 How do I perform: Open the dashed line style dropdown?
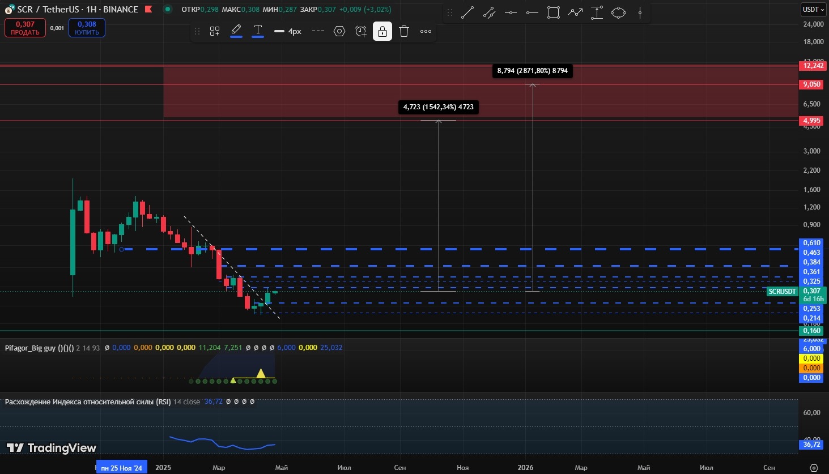tap(318, 31)
